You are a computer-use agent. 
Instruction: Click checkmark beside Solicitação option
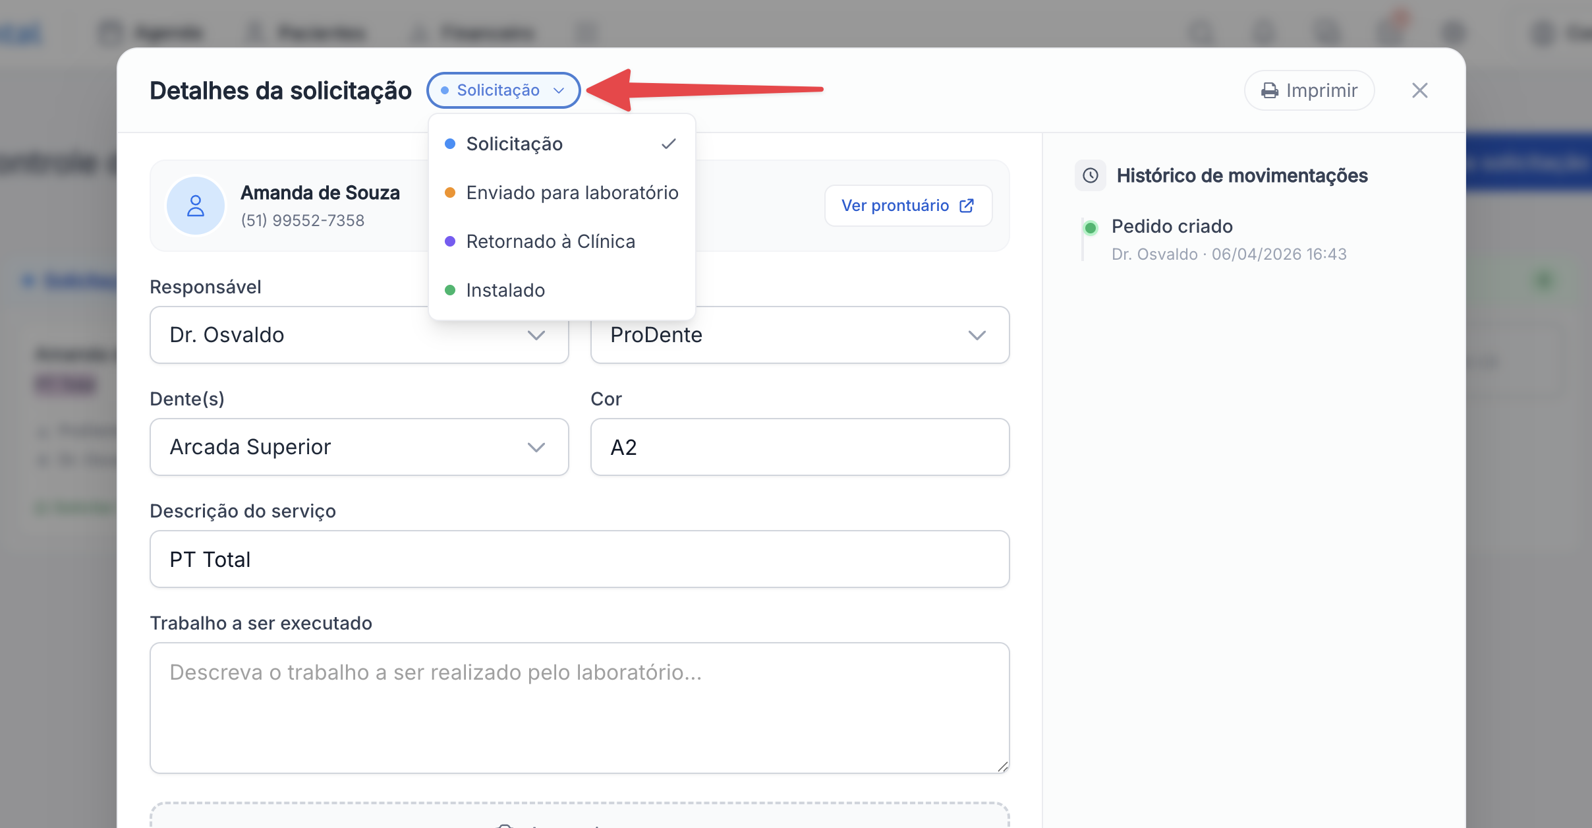[669, 144]
